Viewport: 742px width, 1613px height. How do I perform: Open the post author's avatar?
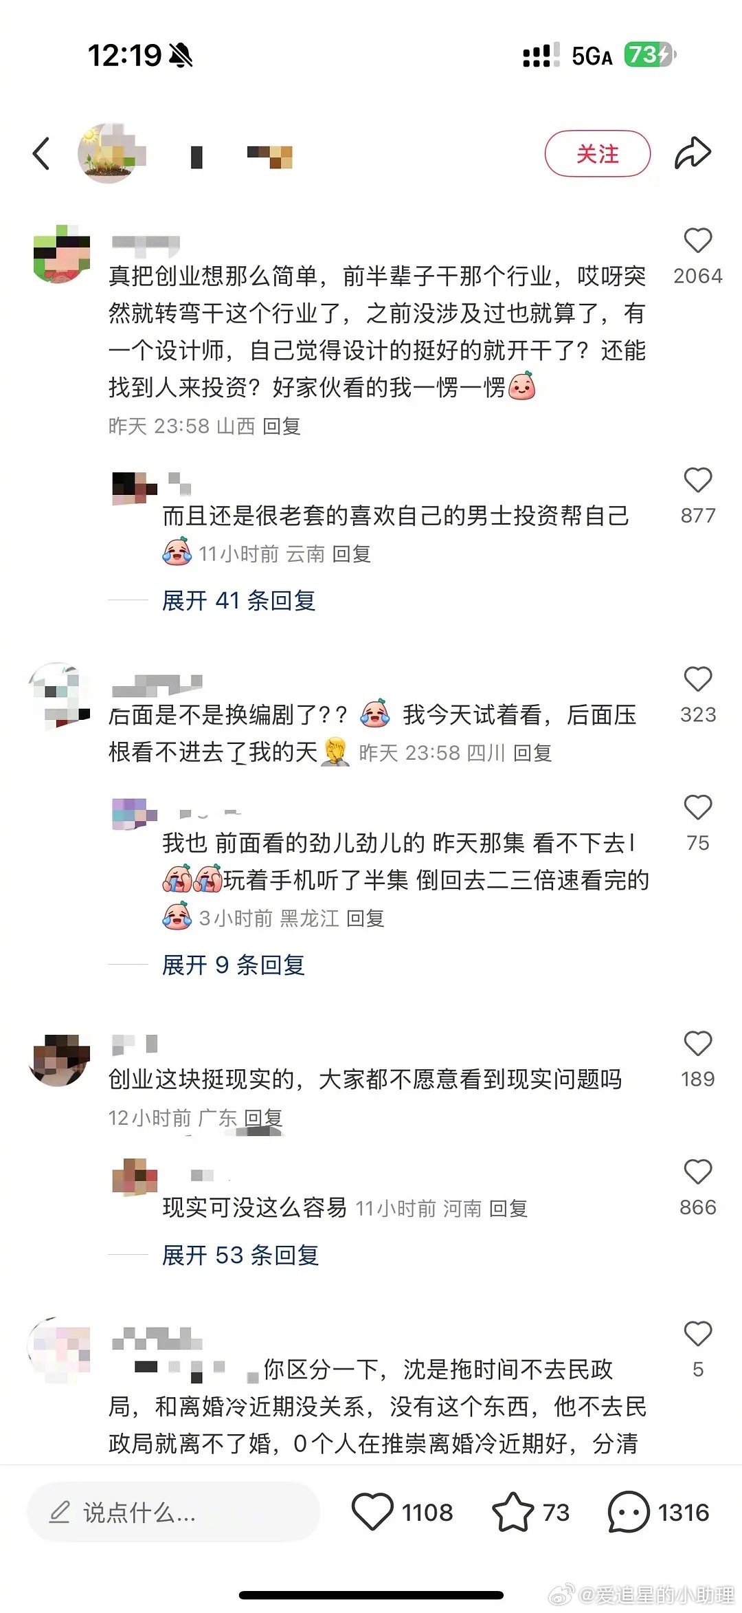tap(110, 153)
